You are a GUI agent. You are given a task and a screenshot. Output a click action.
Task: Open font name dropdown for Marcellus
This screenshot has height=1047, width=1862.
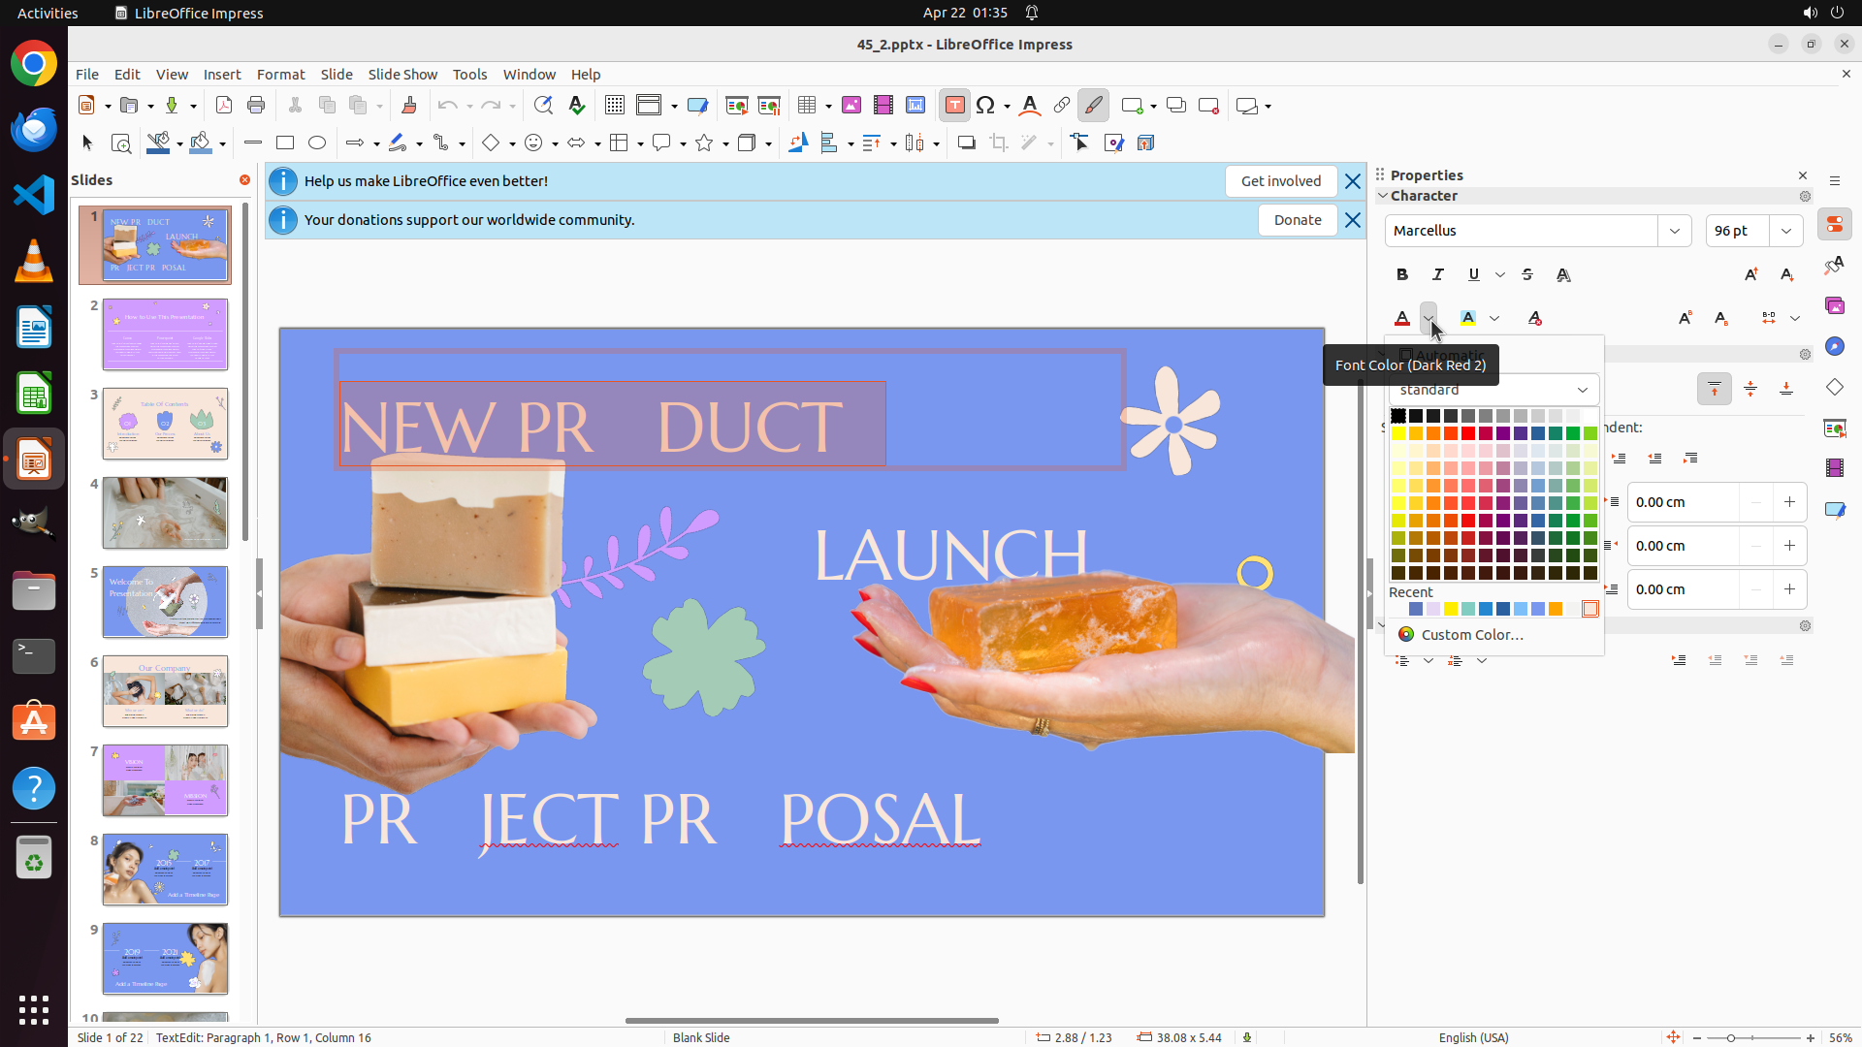point(1675,231)
